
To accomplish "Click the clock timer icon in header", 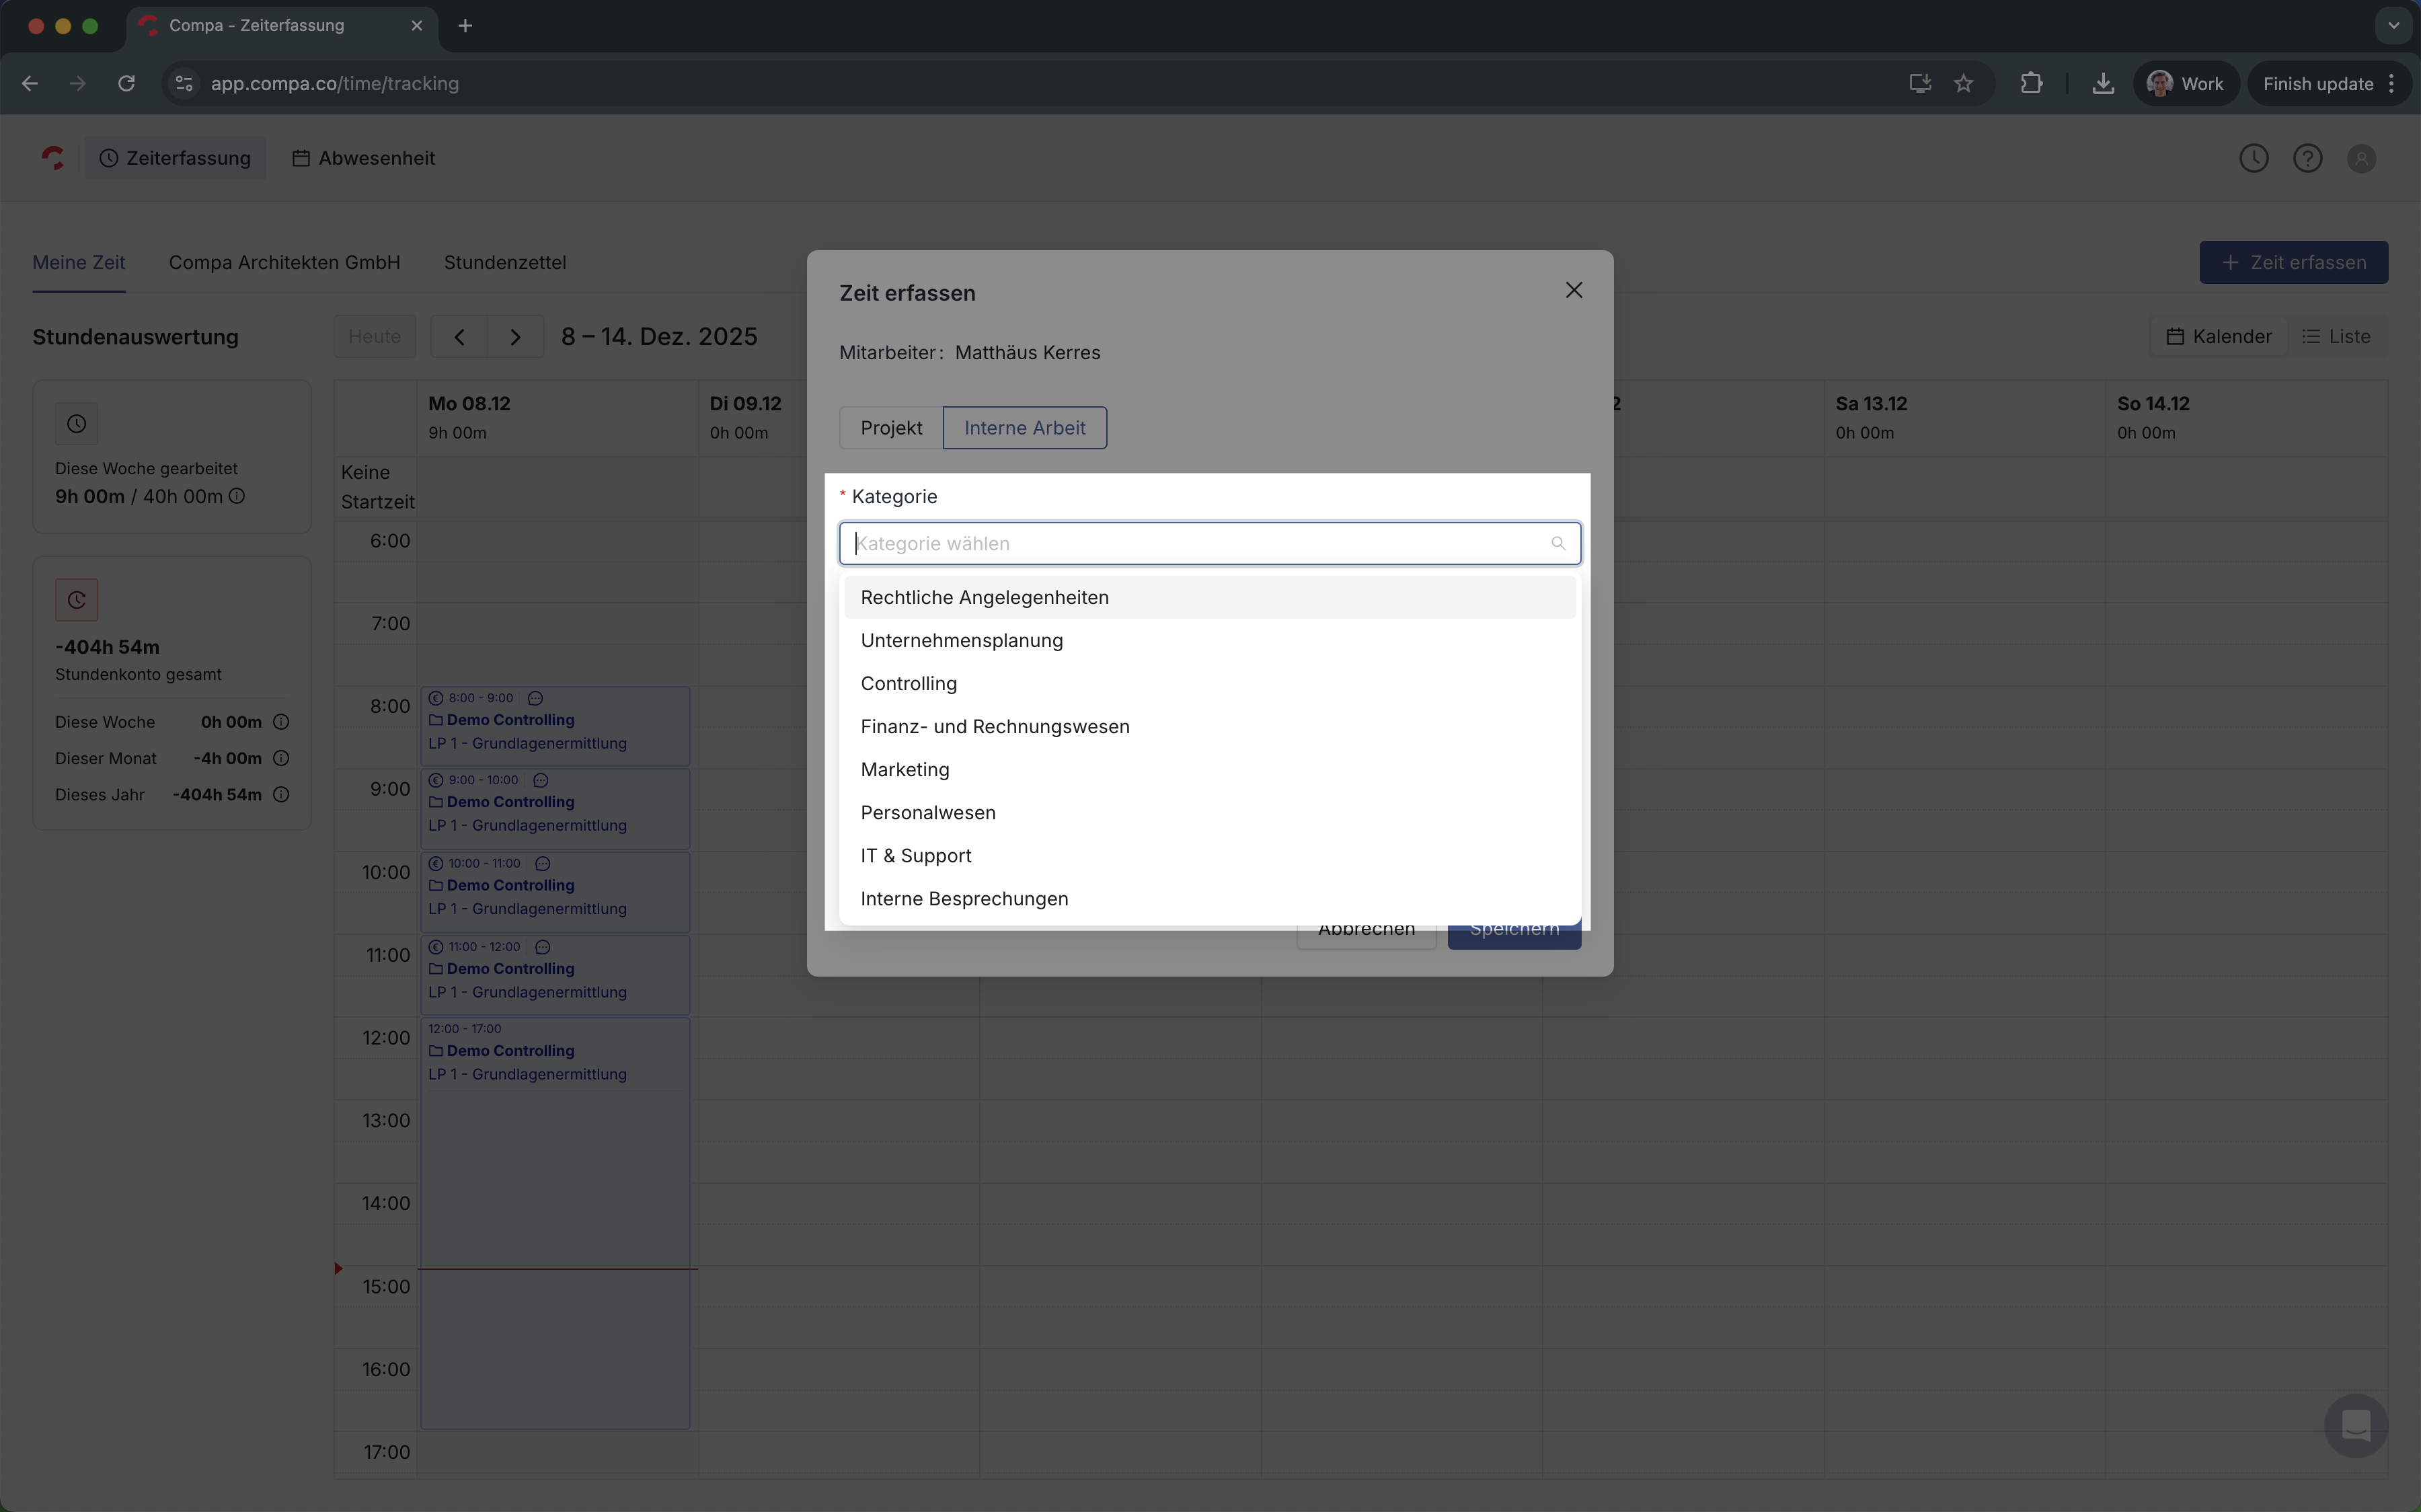I will tap(2253, 158).
